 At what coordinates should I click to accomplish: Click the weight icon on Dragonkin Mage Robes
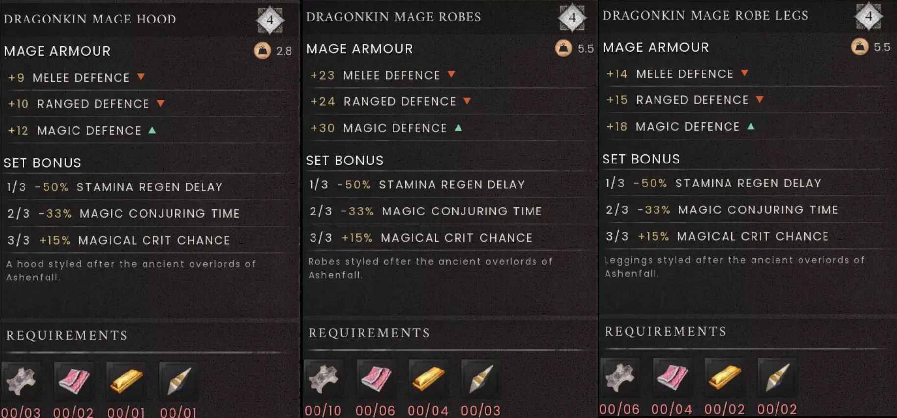click(563, 48)
